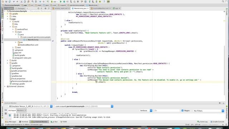This screenshot has width=229, height=129.
Task: Click the Cut scissors icon
Action: pyautogui.click(x=21, y=1)
